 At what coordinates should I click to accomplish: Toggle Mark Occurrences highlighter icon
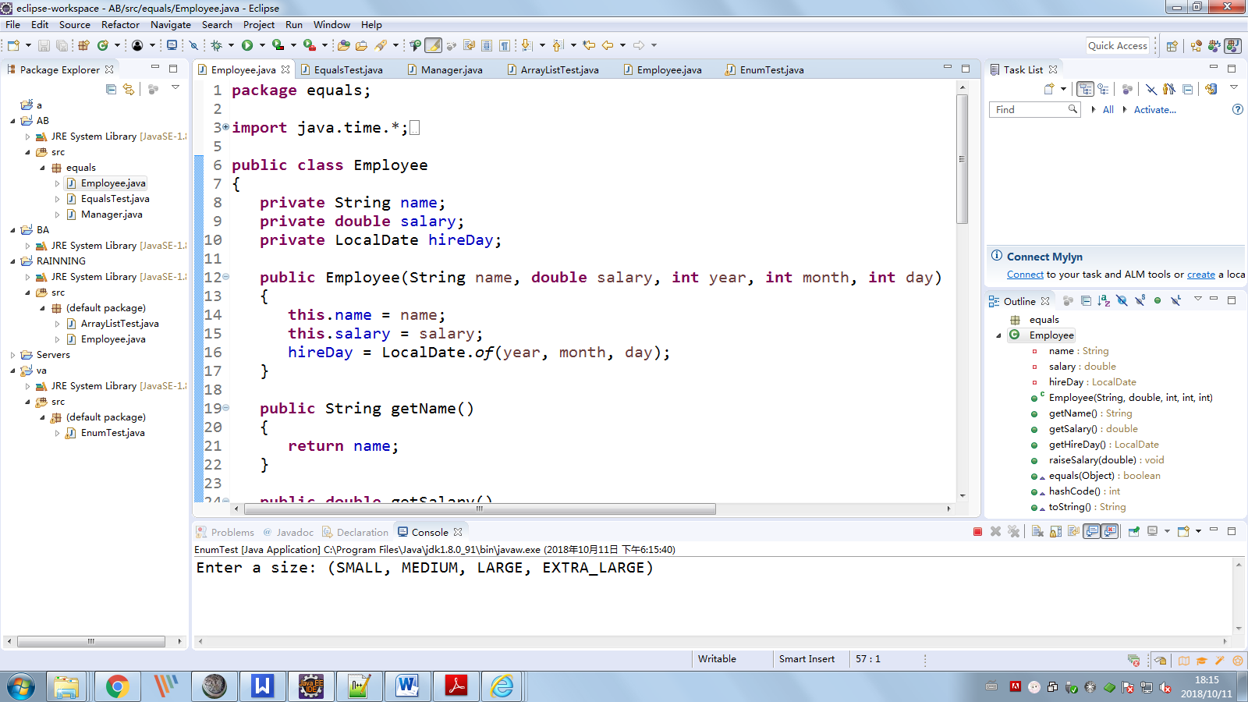(434, 45)
